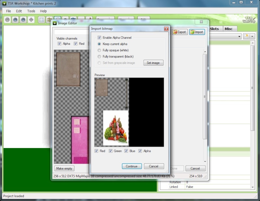Select Fully opaque (white) option
The width and height of the screenshot is (260, 201).
(x=99, y=50)
